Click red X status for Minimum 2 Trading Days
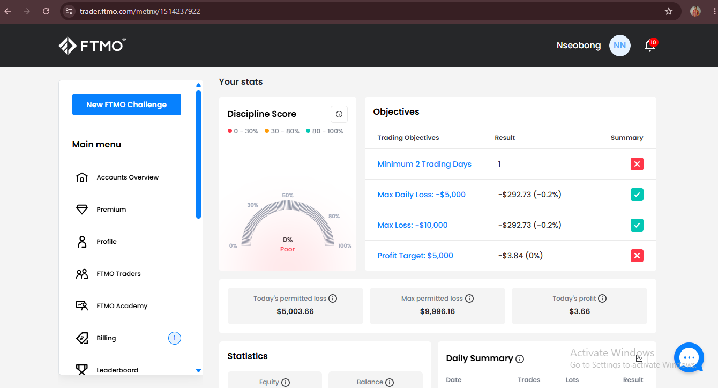Viewport: 718px width, 388px height. (637, 165)
